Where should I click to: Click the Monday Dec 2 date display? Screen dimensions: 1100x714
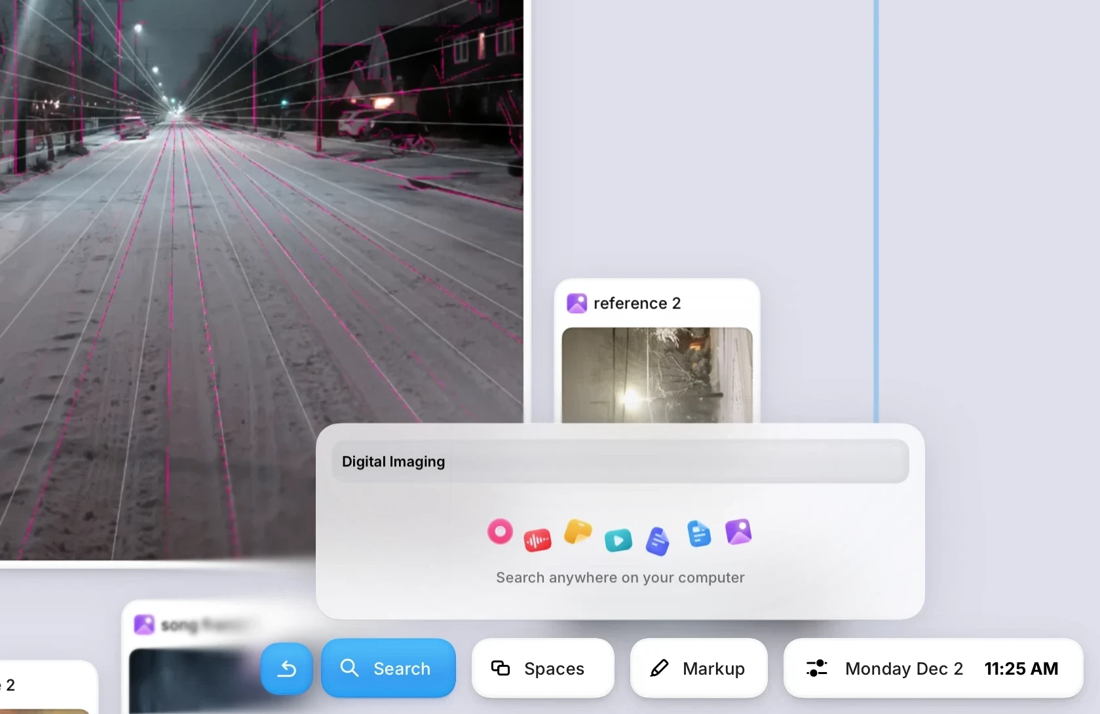pyautogui.click(x=903, y=669)
